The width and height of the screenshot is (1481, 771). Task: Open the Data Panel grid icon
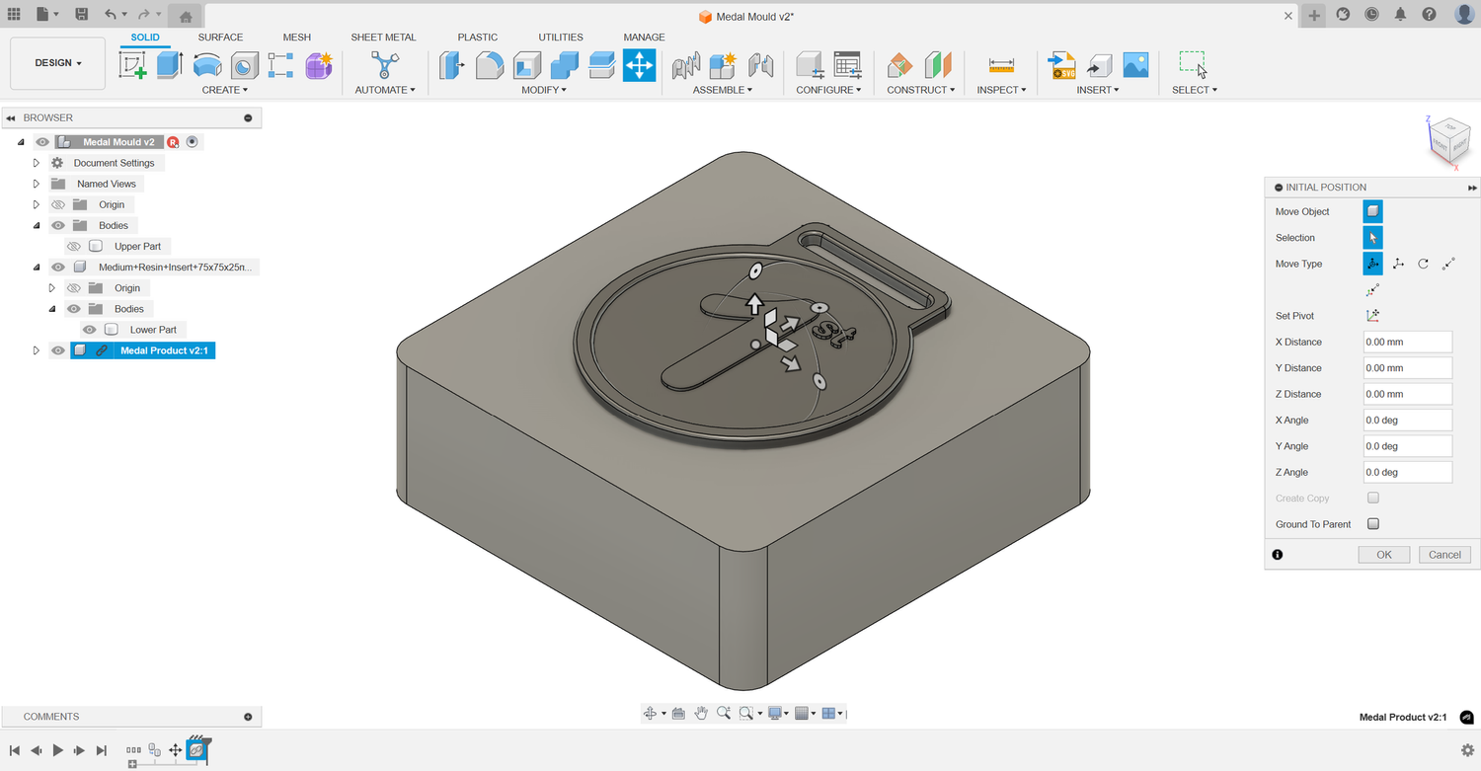[x=14, y=15]
